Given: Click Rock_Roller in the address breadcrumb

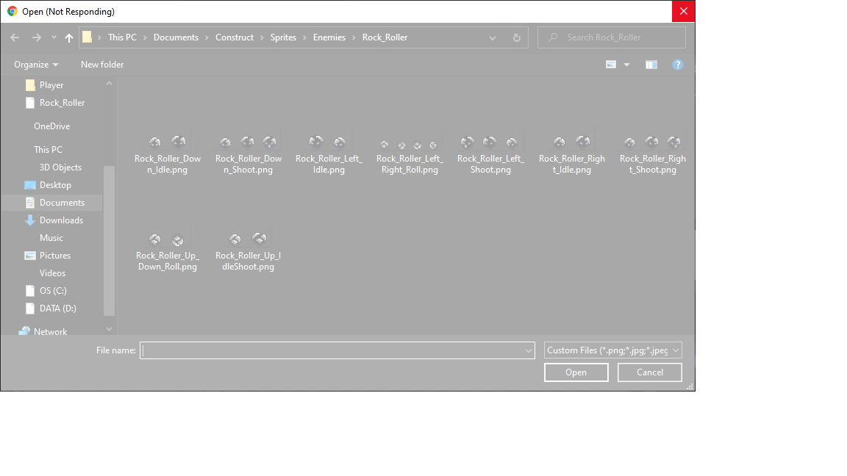Looking at the screenshot, I should coord(385,37).
